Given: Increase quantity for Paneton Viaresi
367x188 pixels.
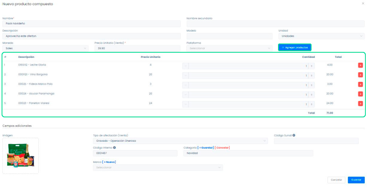Looking at the screenshot, I should click(x=312, y=104).
